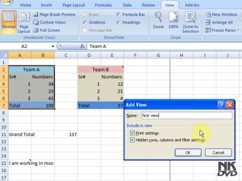Toggle the Formula Bar checkbox
Image resolution: width=242 pixels, height=181 pixels.
(118, 14)
